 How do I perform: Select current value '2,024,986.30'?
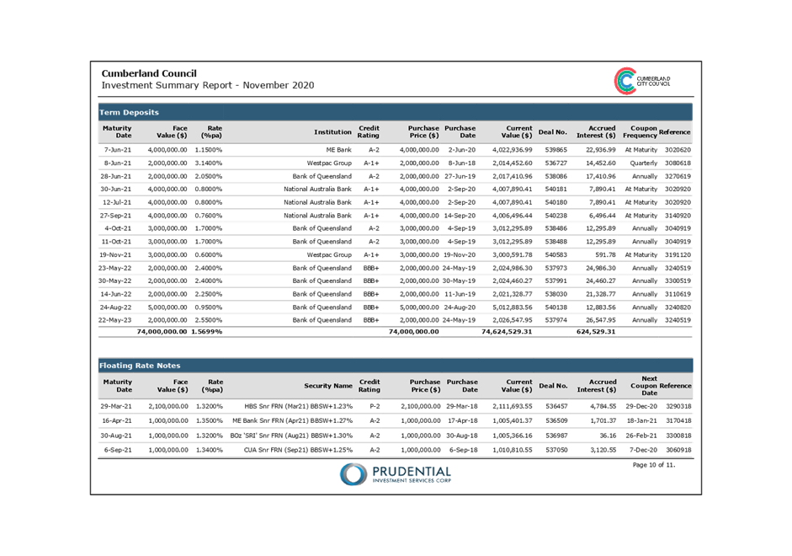pyautogui.click(x=513, y=268)
